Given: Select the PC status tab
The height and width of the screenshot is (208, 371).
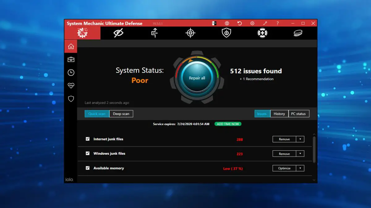Looking at the screenshot, I should tap(299, 114).
